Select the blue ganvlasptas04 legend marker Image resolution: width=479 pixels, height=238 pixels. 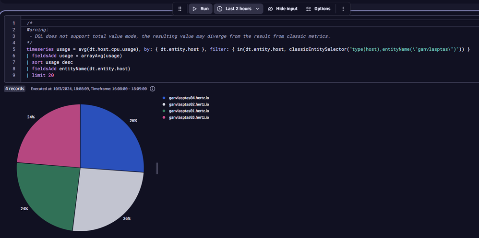pos(164,98)
